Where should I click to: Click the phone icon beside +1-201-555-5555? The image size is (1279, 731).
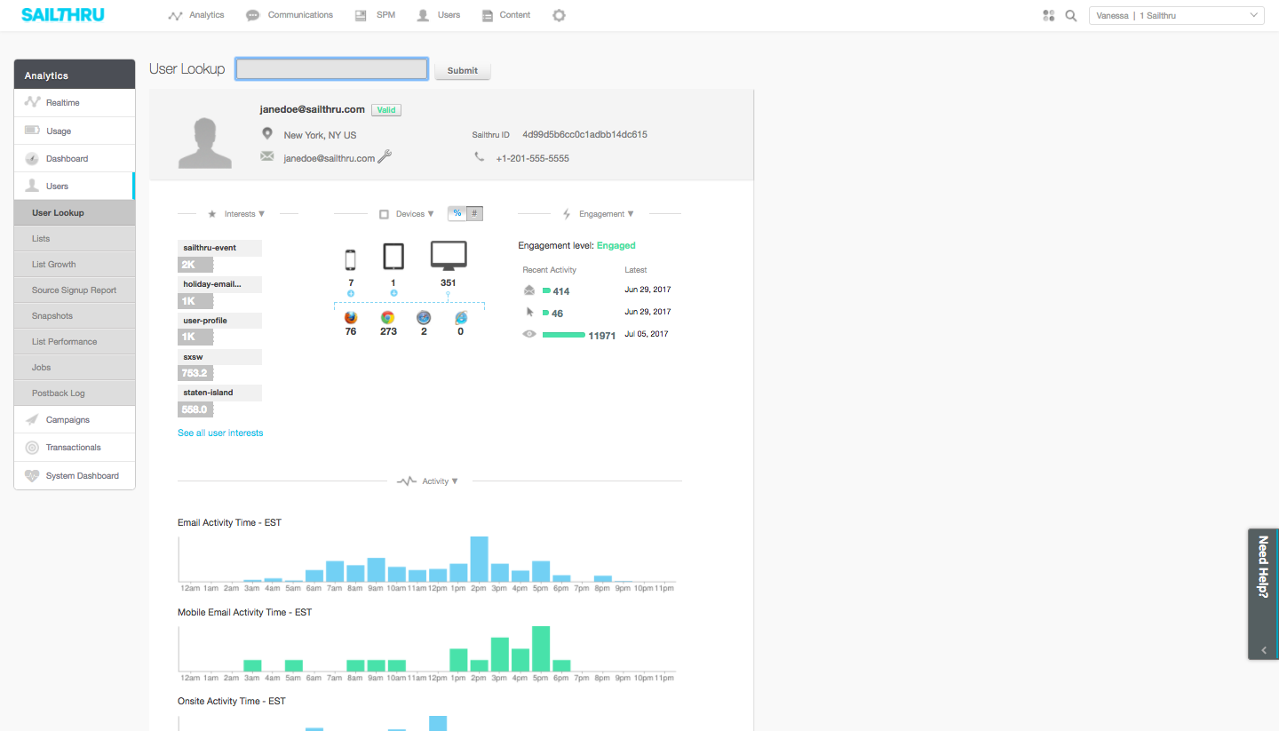[480, 157]
